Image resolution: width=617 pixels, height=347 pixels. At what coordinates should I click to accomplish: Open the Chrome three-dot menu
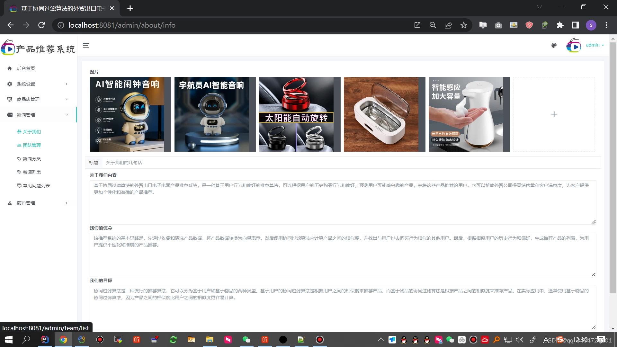tap(606, 25)
